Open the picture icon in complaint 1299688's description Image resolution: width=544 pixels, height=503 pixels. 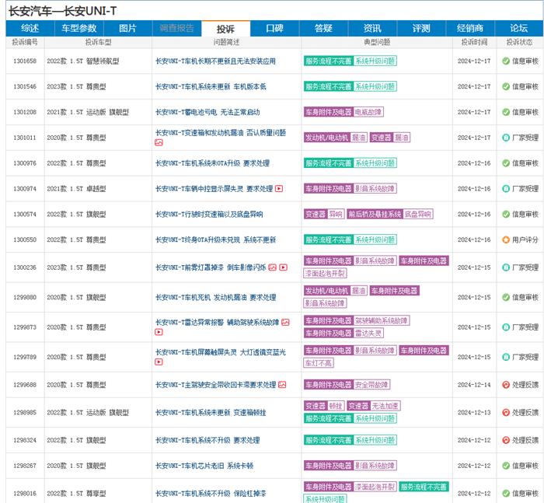282,385
